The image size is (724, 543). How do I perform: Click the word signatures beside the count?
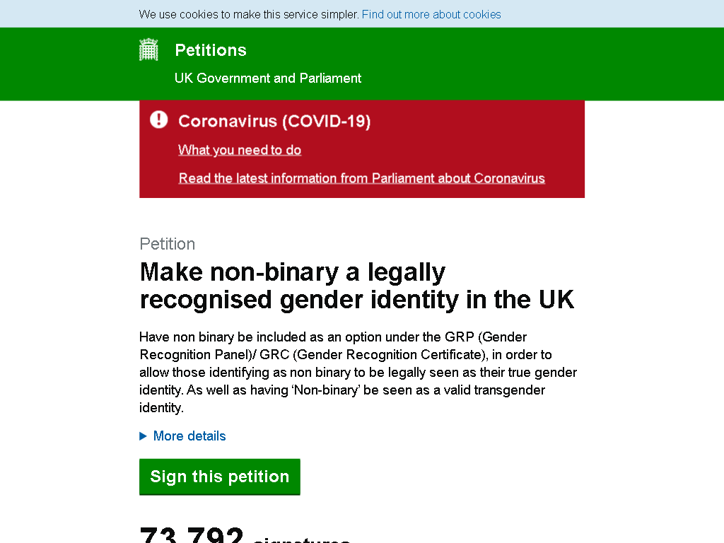[x=301, y=539]
